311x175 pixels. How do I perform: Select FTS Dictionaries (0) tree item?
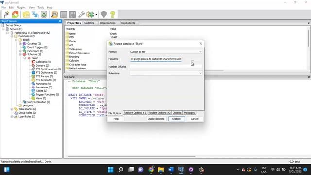[47, 72]
